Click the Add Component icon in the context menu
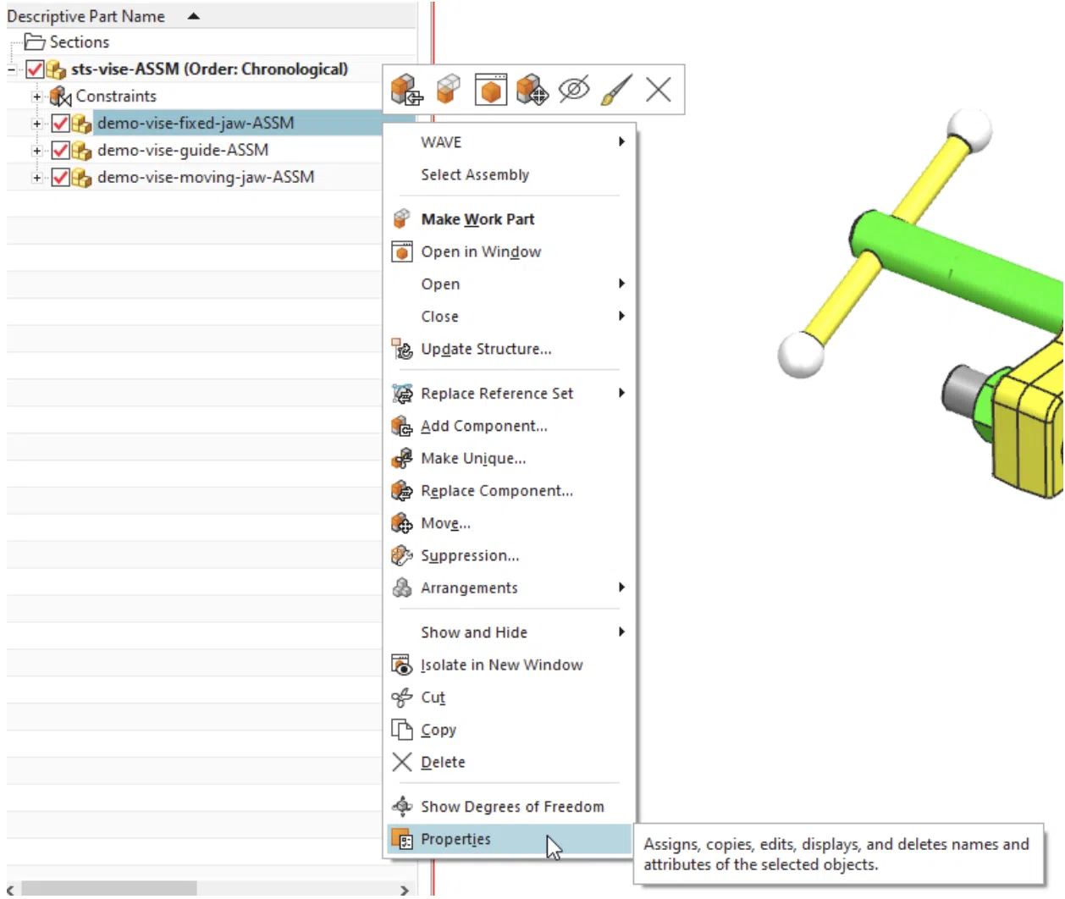The height and width of the screenshot is (899, 1065). pyautogui.click(x=402, y=426)
